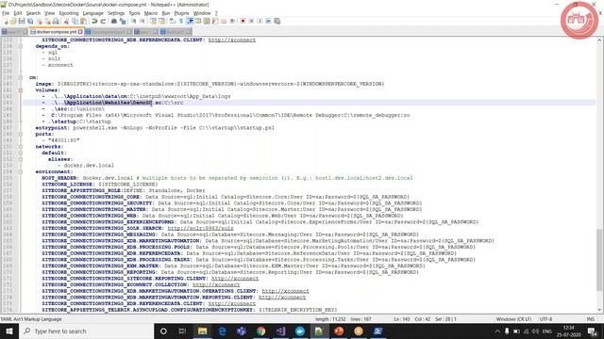Click the scrollbar down arrow
604x339 pixels.
point(600,310)
